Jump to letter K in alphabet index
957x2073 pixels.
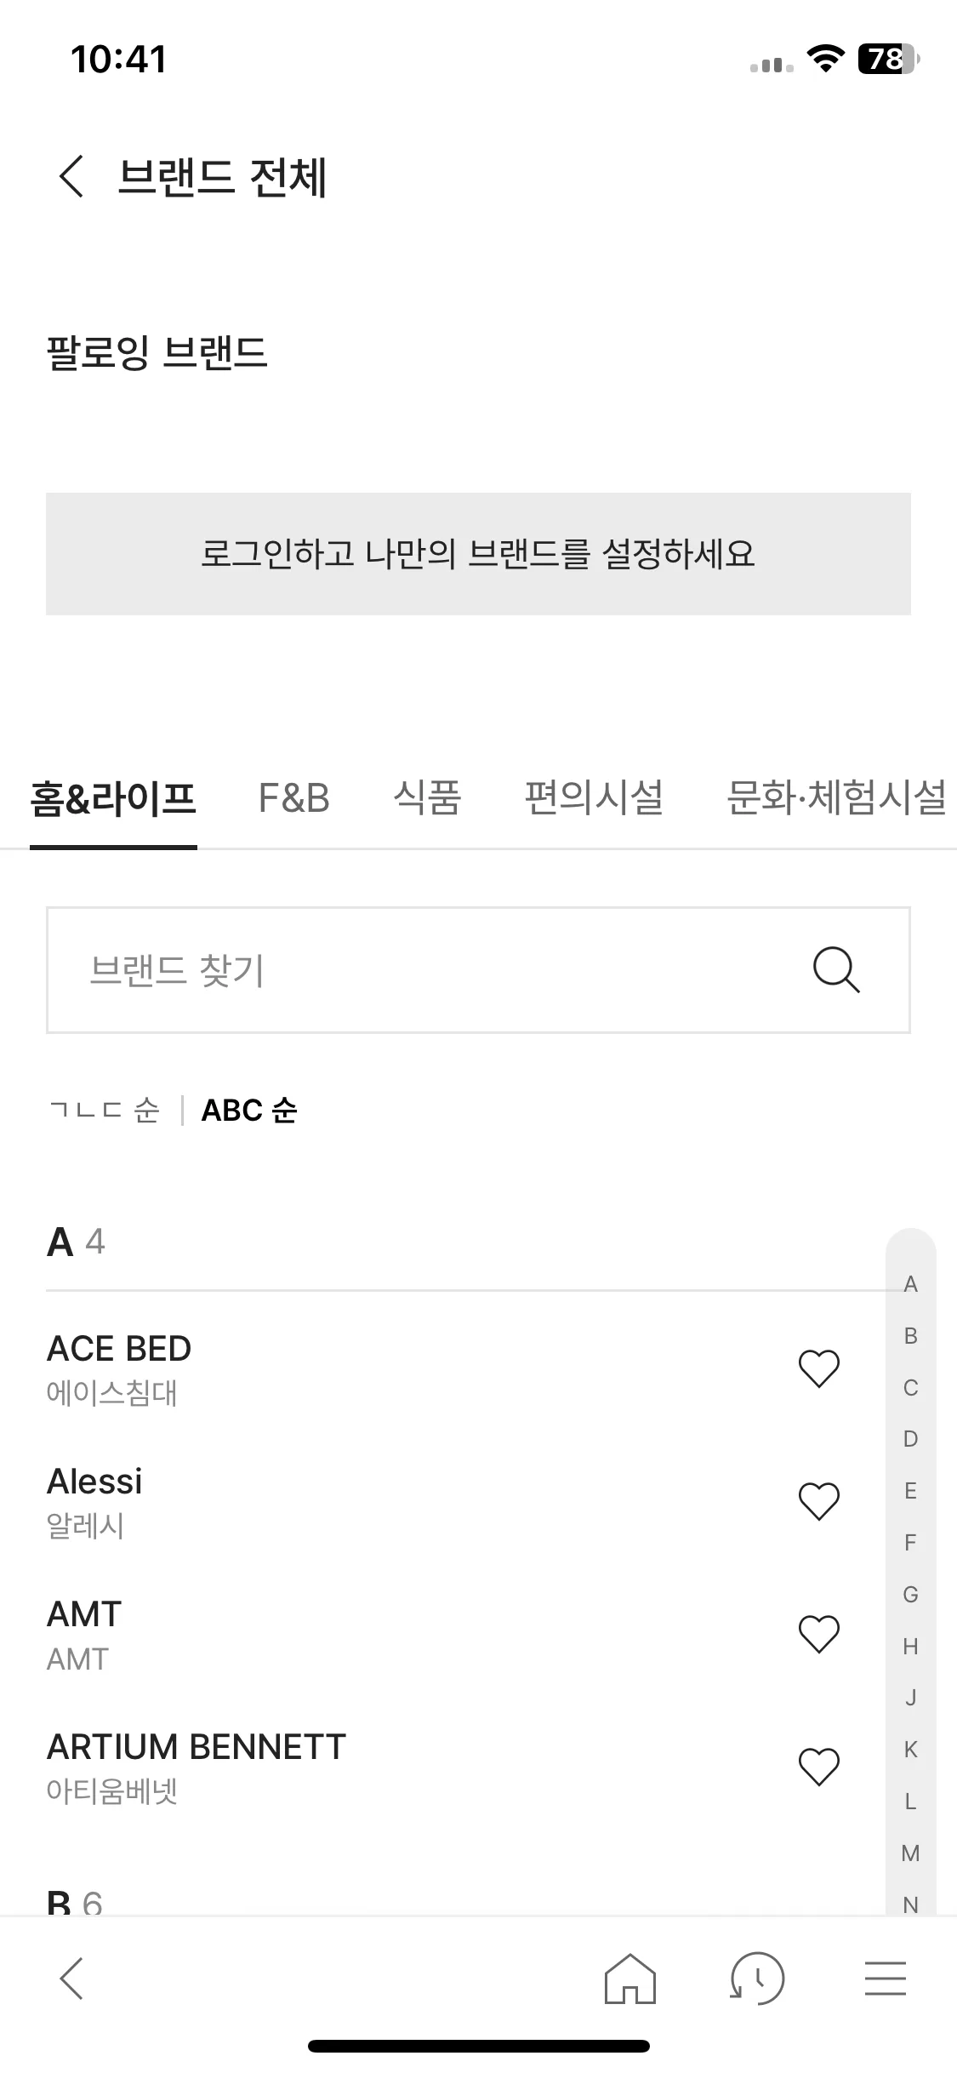tap(910, 1750)
